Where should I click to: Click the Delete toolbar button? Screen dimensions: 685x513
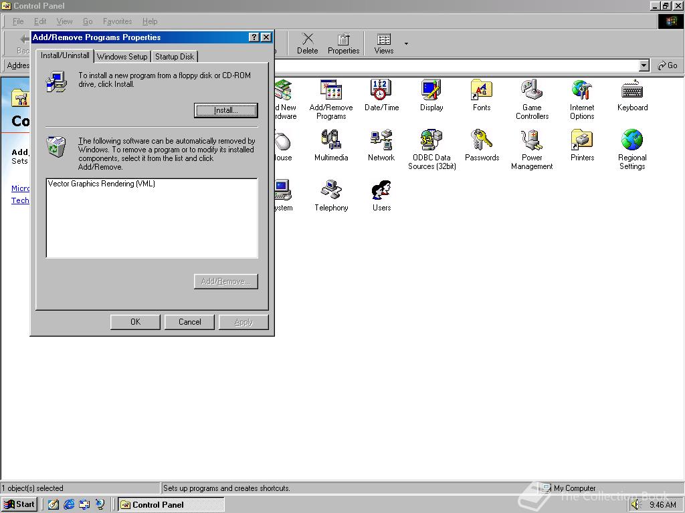coord(308,43)
